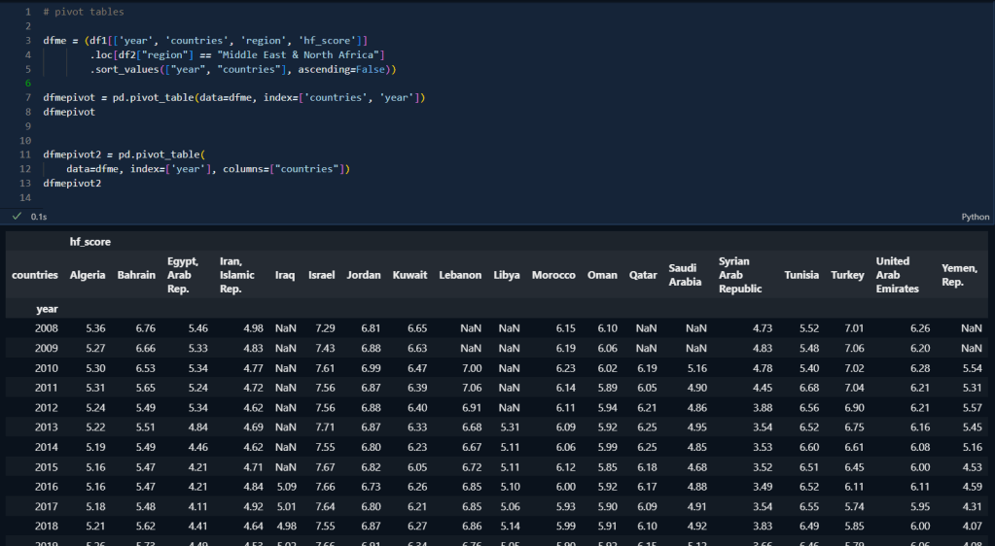The height and width of the screenshot is (546, 995).
Task: Click the Israel column header
Action: pyautogui.click(x=321, y=275)
